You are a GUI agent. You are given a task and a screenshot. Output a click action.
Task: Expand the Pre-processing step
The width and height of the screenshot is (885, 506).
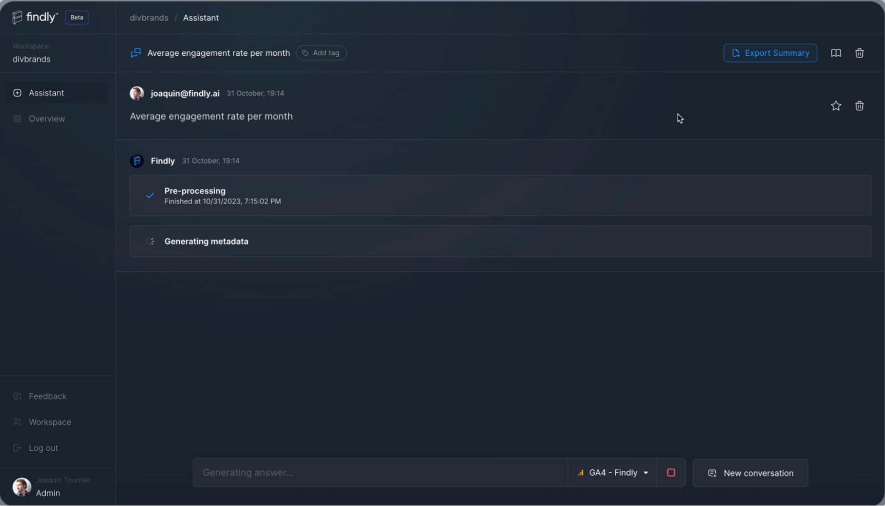[x=500, y=195]
